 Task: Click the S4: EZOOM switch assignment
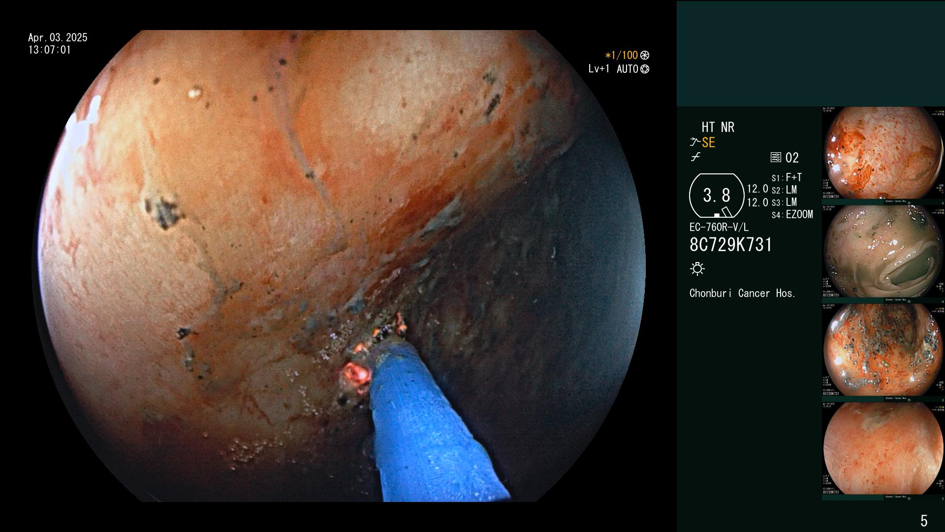click(792, 215)
